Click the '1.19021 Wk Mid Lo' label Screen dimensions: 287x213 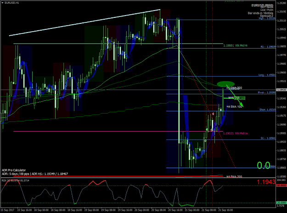236,133
